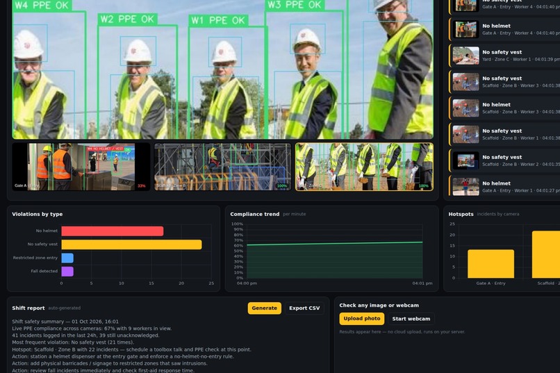Viewport: 560px width, 373px height.
Task: Open No safety vest incident for Yard Zone C Worker 1
Action: click(504, 56)
